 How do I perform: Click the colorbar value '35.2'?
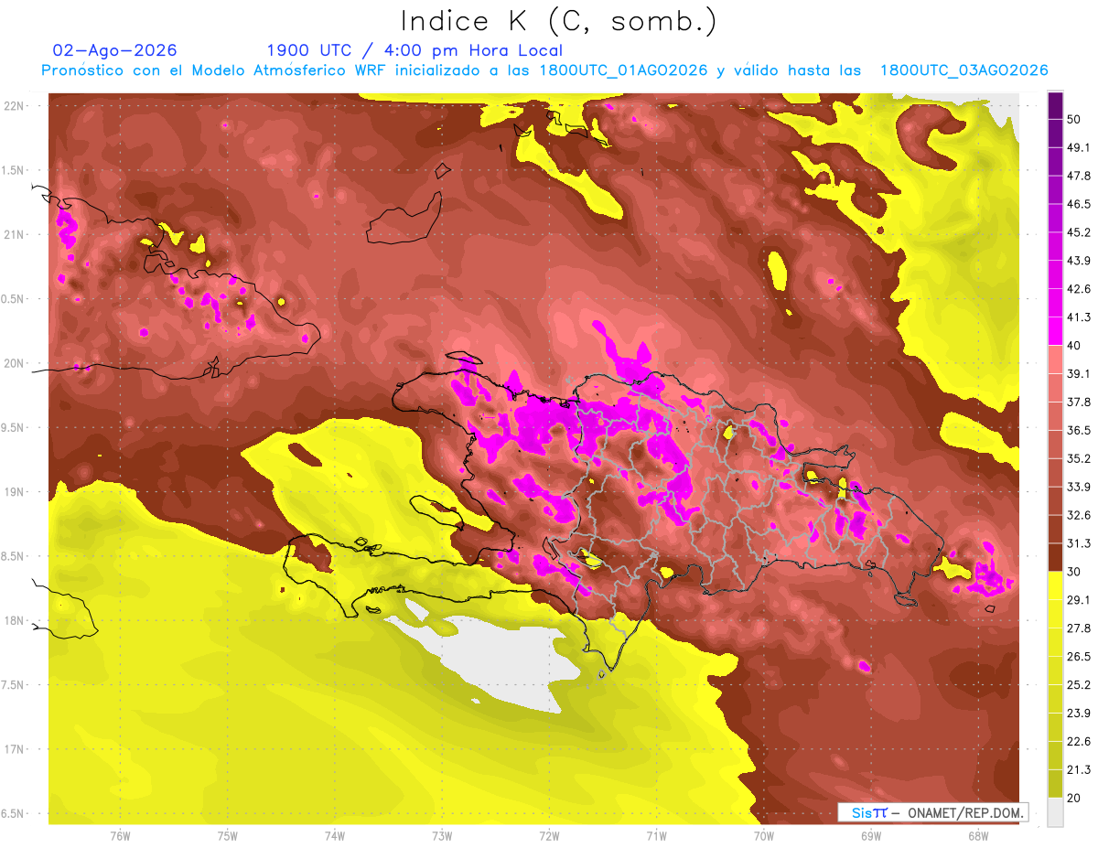tap(1079, 458)
